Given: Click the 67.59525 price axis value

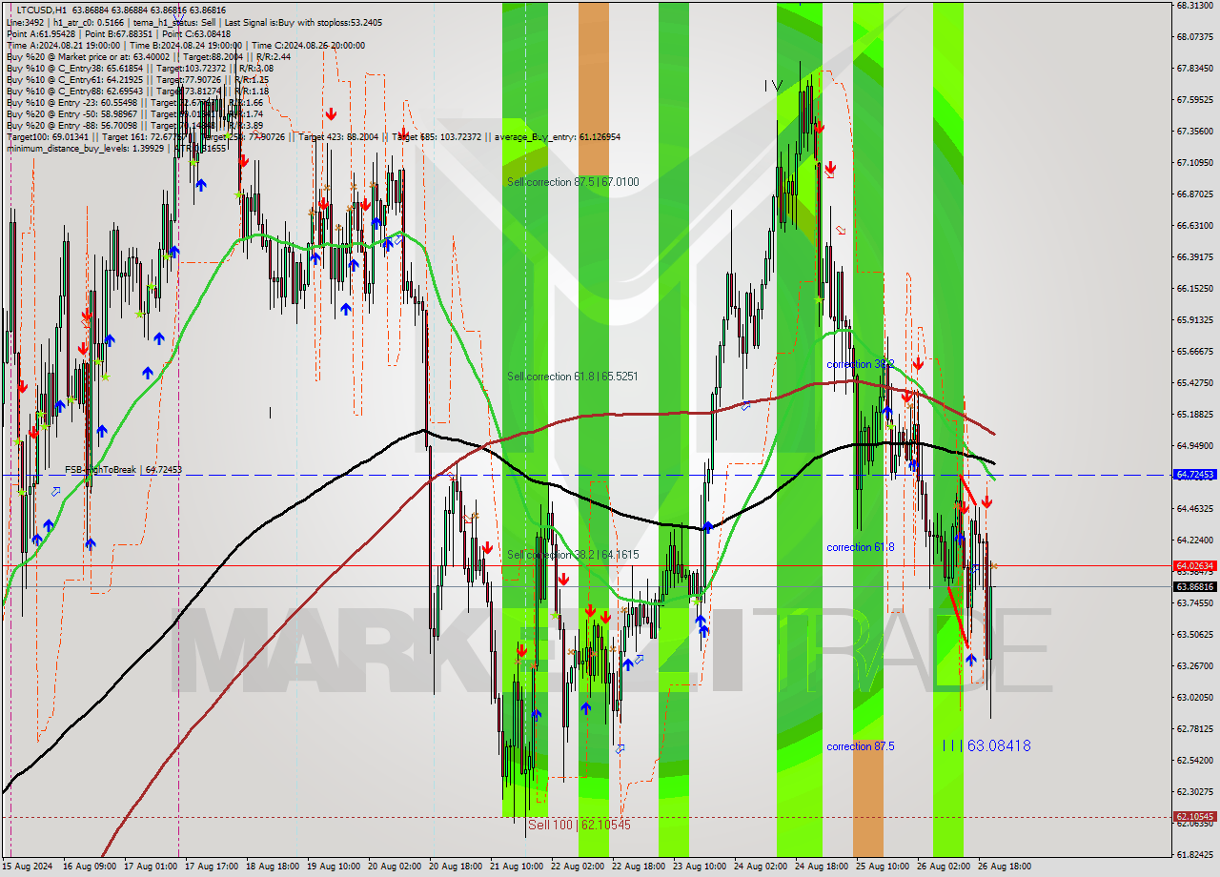Looking at the screenshot, I should [1195, 99].
